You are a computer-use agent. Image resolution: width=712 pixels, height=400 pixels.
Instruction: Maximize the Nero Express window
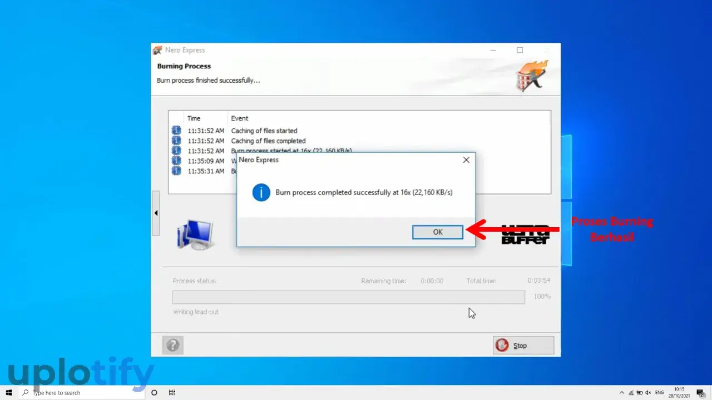pos(520,50)
